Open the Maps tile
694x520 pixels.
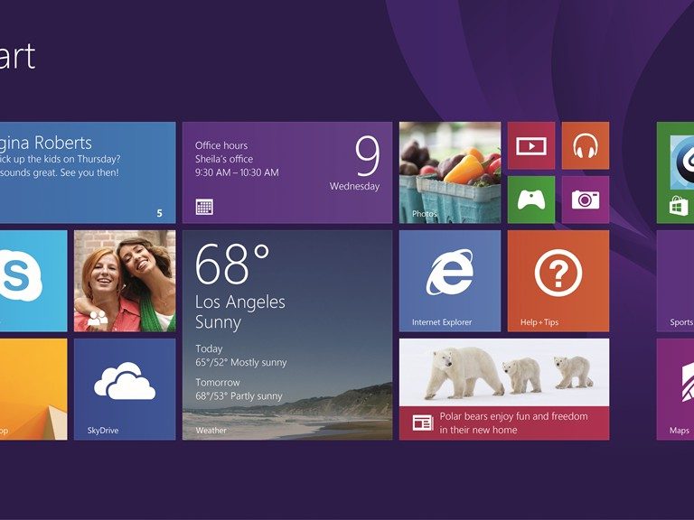pos(675,389)
